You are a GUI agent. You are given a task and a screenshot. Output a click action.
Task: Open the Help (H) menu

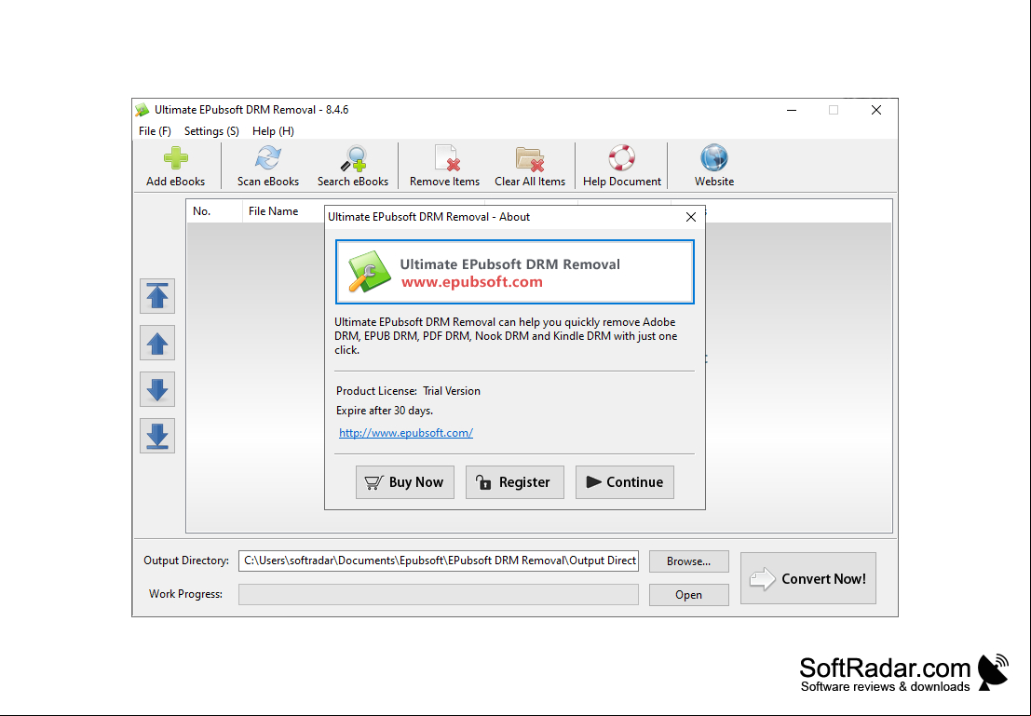[x=273, y=131]
